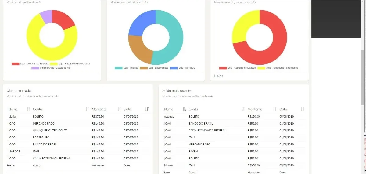
Task: Sort Saída mais recente by Nome icon
Action: pyautogui.click(x=184, y=109)
